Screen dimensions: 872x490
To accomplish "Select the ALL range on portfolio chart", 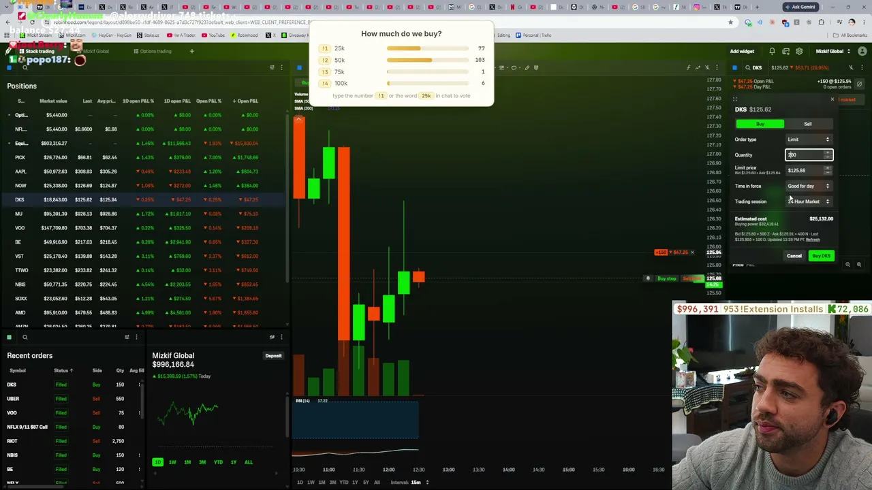I will point(249,462).
